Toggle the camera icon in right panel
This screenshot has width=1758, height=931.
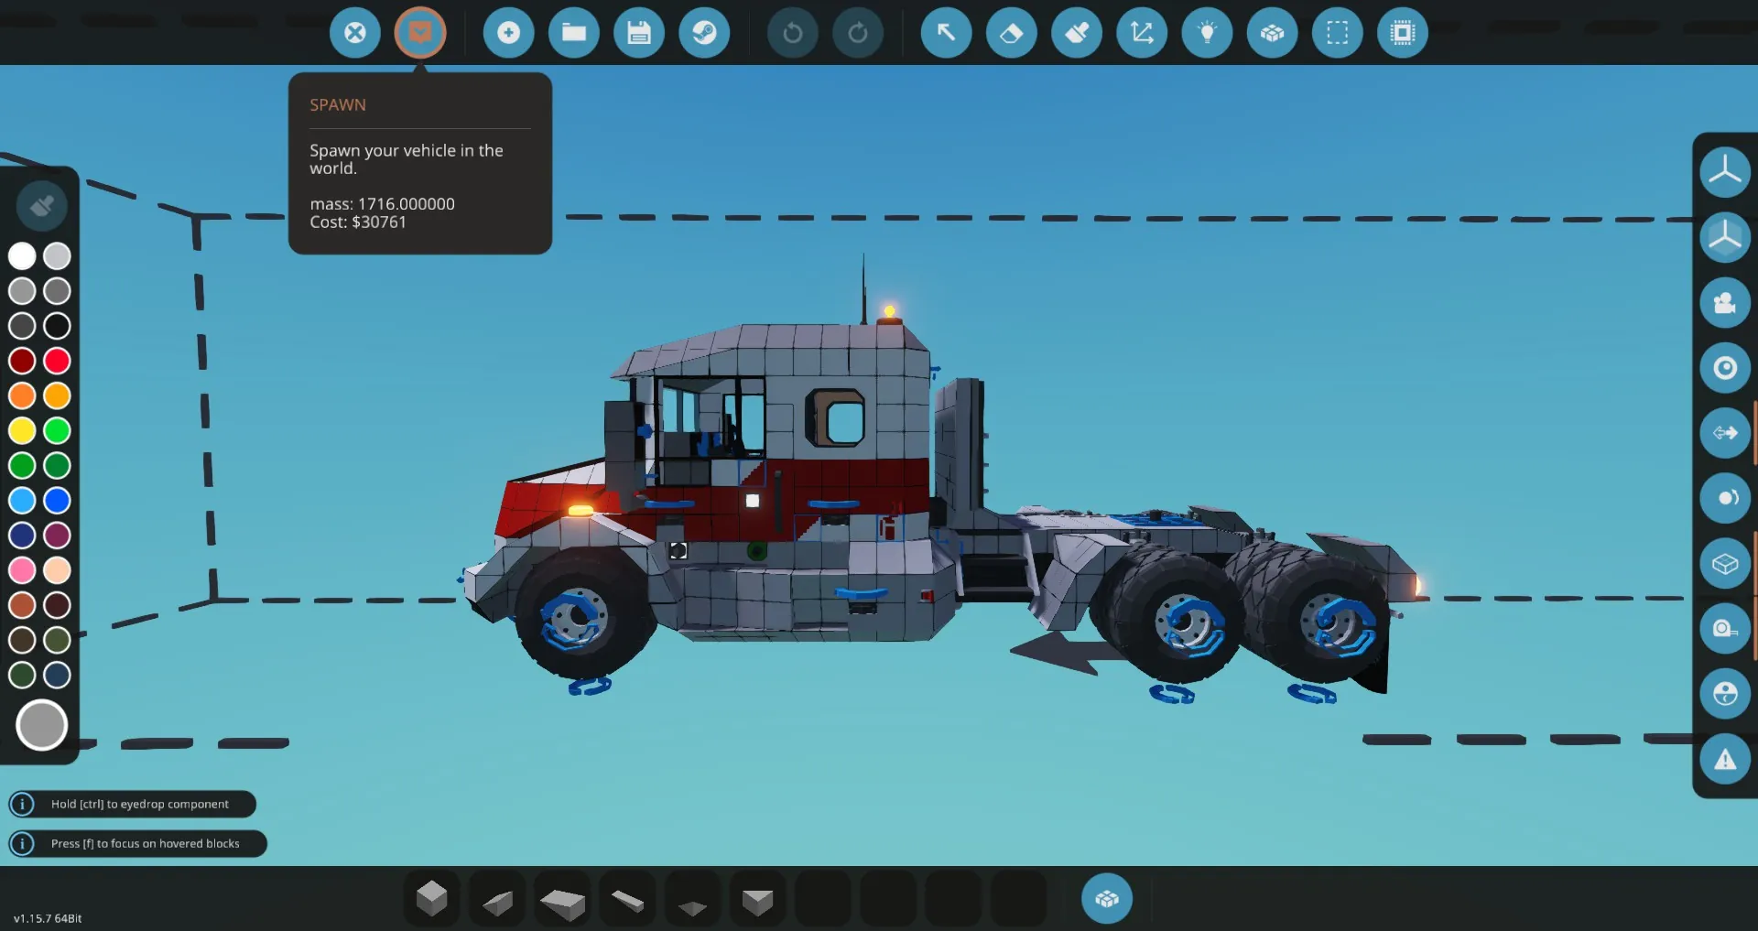coord(1725,303)
